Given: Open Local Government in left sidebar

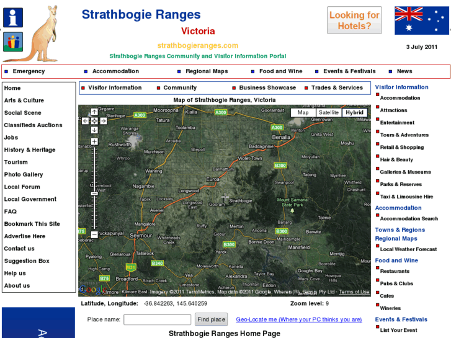Looking at the screenshot, I should pos(30,199).
